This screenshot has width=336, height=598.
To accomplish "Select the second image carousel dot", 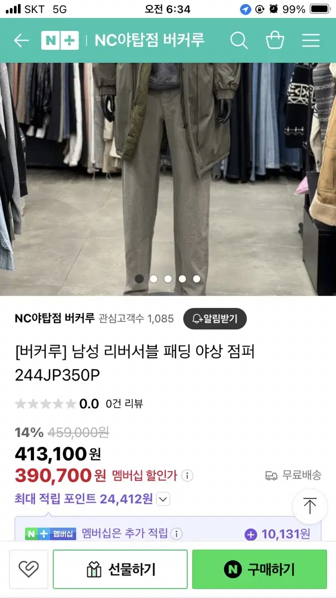I will pyautogui.click(x=154, y=279).
